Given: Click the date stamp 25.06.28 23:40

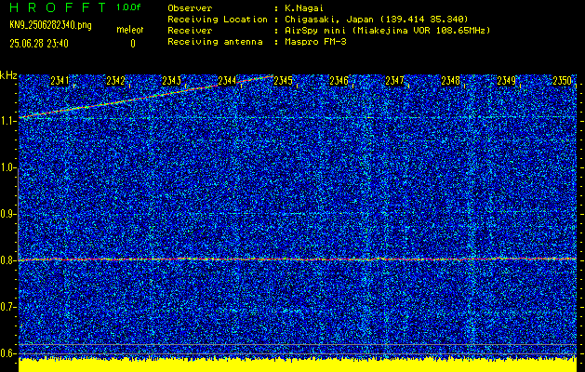Looking at the screenshot, I should pyautogui.click(x=39, y=44).
